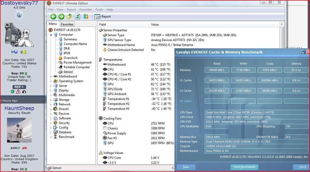310x172 pixels.
Task: Switch to the Favorites tab
Action: coord(67,24)
